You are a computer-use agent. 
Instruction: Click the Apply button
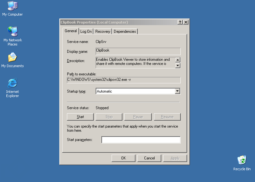click(175, 158)
